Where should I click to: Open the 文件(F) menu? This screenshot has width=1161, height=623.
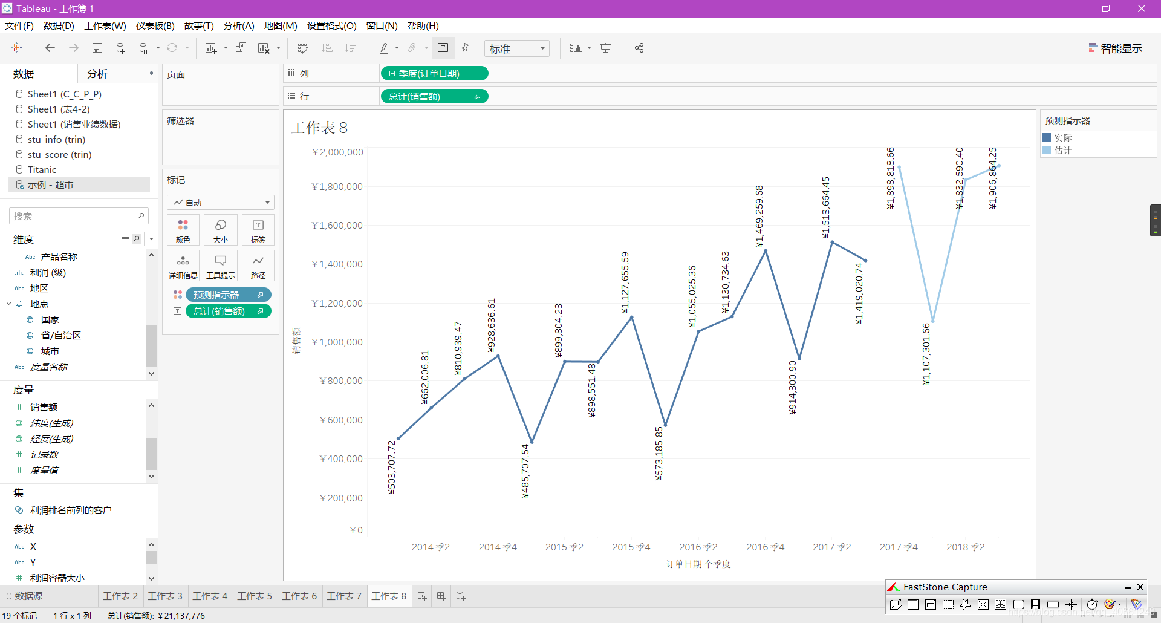point(19,25)
